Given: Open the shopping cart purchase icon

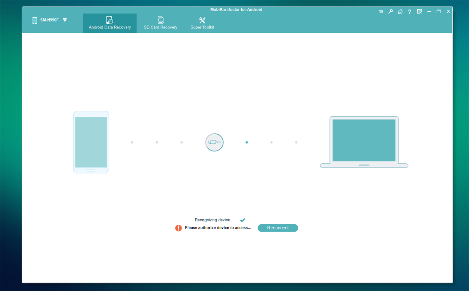Looking at the screenshot, I should (x=381, y=12).
